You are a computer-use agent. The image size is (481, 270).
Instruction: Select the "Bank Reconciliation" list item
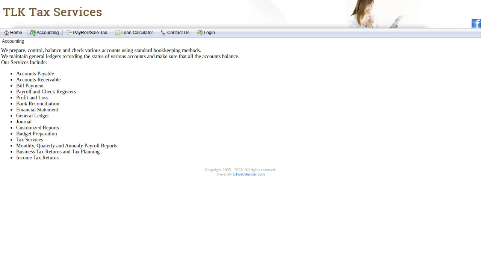38,103
